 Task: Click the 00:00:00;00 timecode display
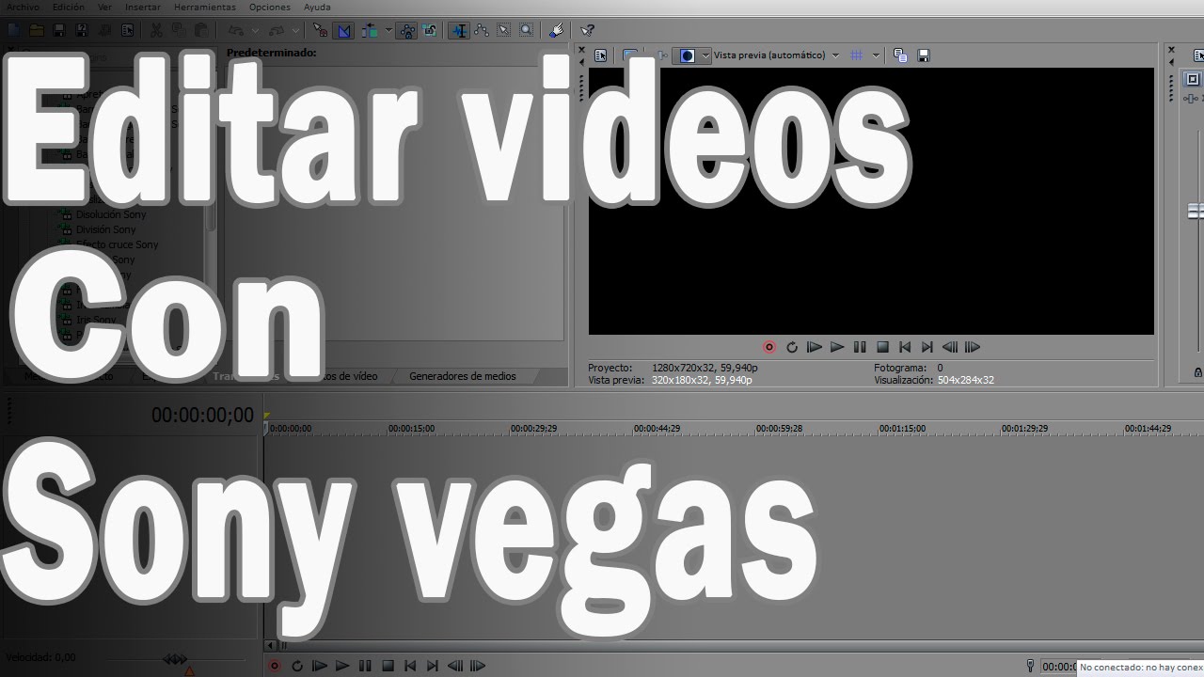tap(202, 415)
